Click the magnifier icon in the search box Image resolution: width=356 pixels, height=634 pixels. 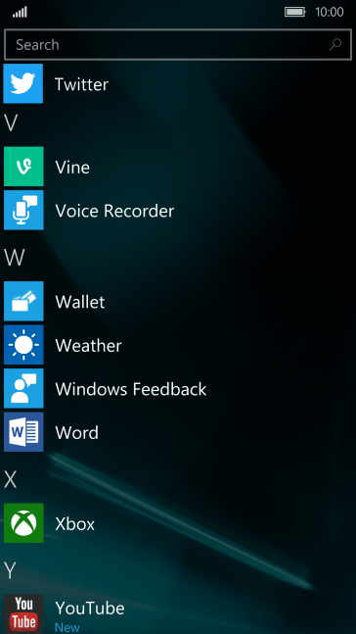335,44
